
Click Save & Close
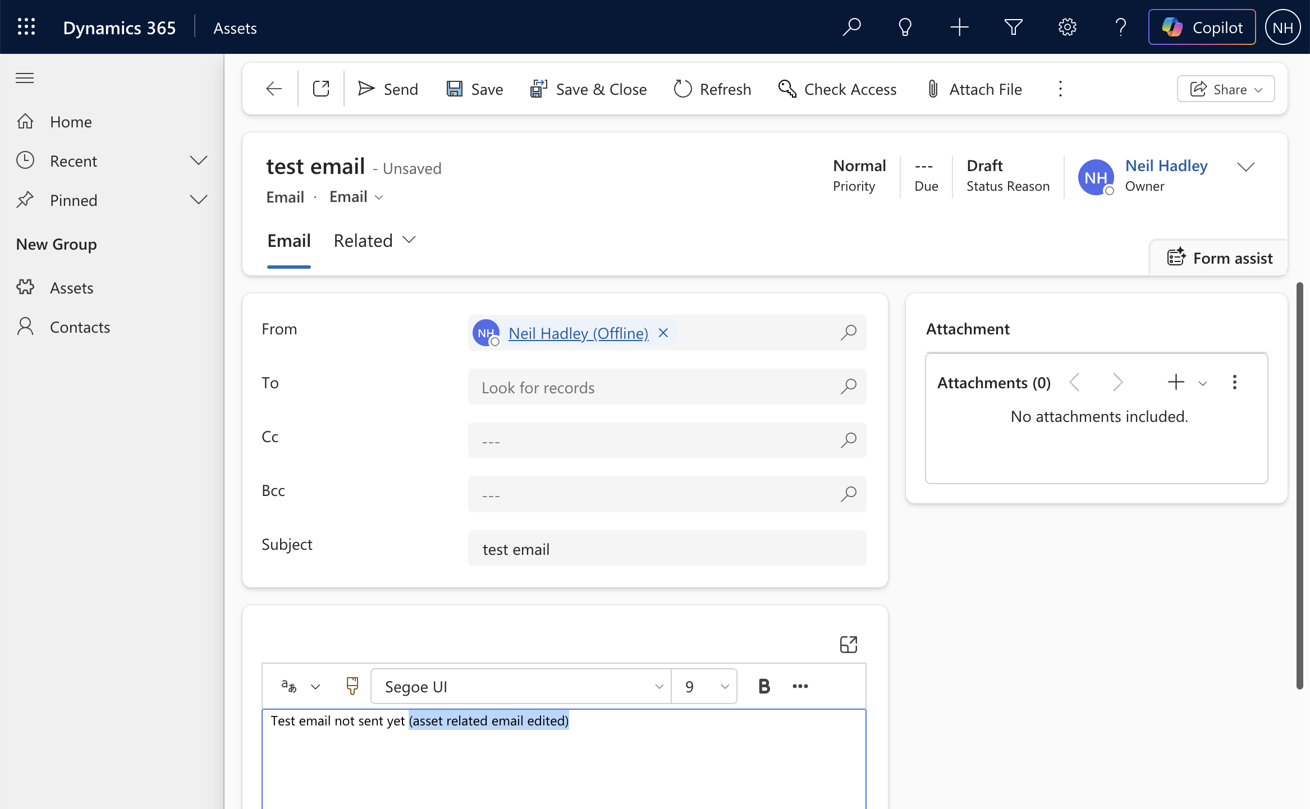point(588,89)
